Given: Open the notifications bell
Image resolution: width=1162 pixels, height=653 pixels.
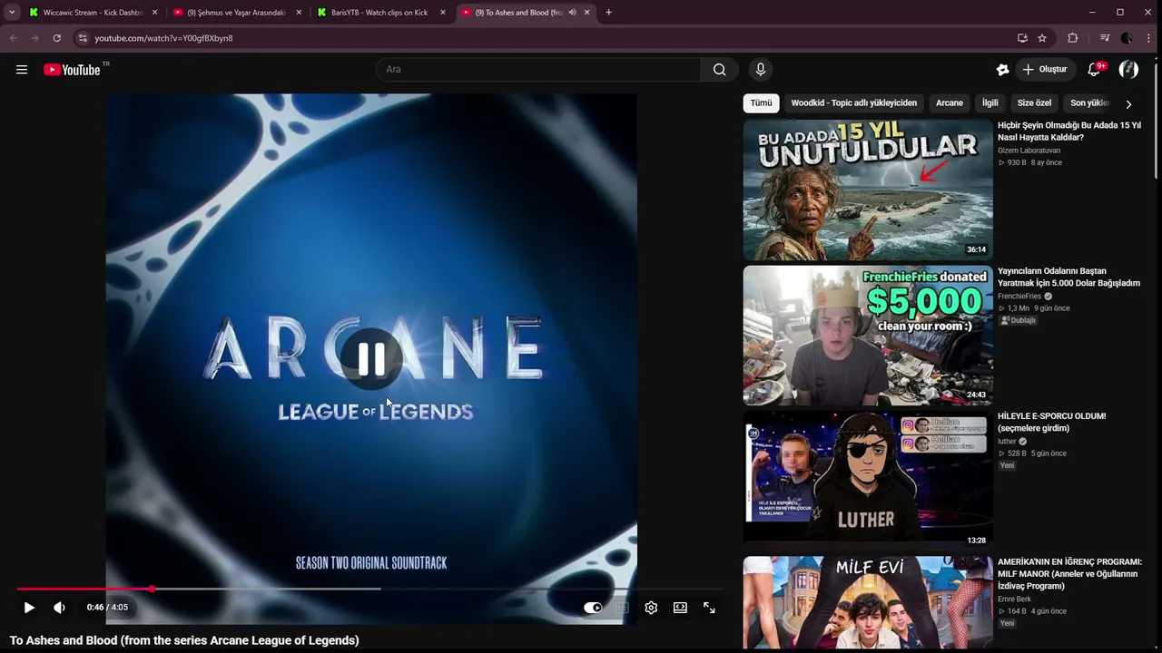Looking at the screenshot, I should [1094, 70].
